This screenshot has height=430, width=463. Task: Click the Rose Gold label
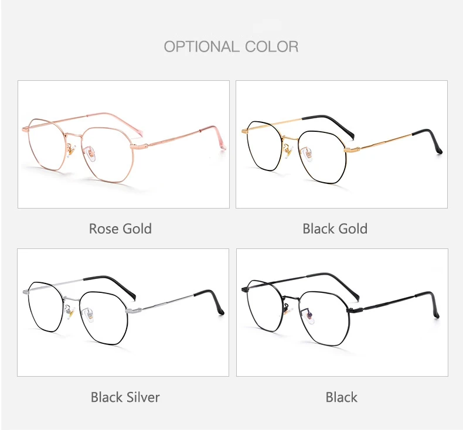pos(121,228)
